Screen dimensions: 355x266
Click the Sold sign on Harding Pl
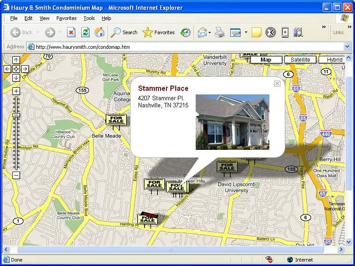[148, 219]
